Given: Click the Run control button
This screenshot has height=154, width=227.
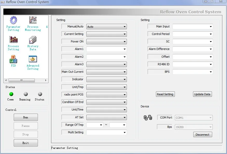Looking at the screenshot, I should 26,117.
